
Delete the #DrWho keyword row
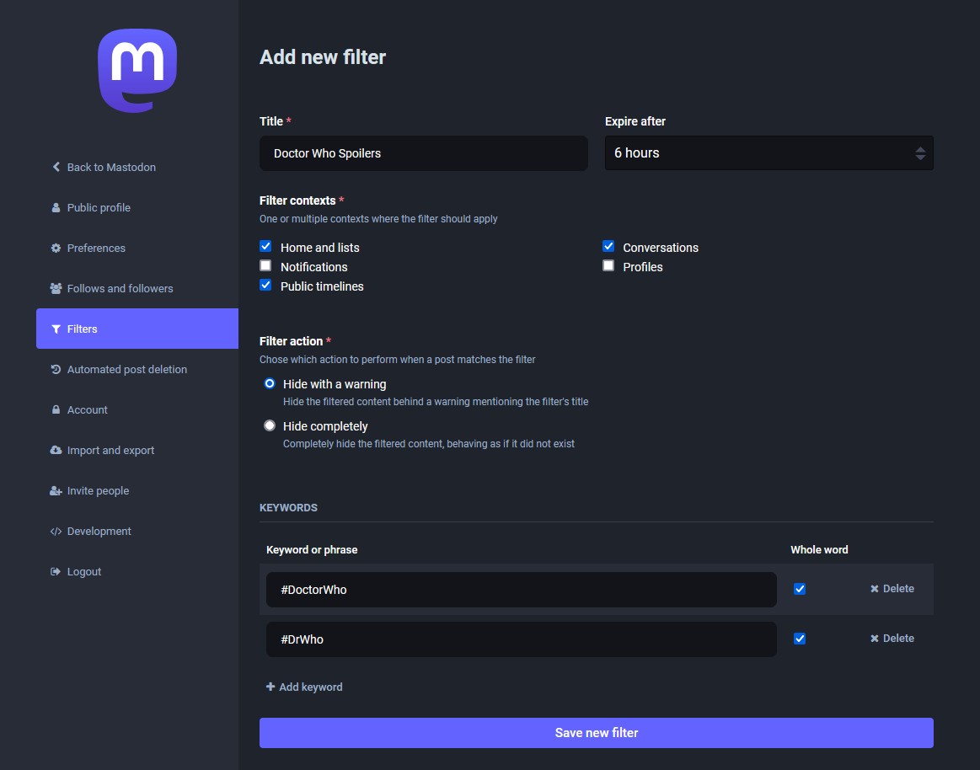(x=892, y=639)
